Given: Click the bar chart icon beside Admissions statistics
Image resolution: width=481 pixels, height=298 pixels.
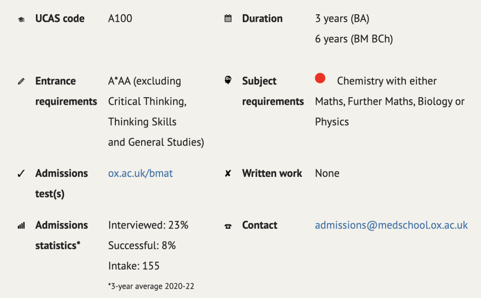Looking at the screenshot, I should [21, 226].
